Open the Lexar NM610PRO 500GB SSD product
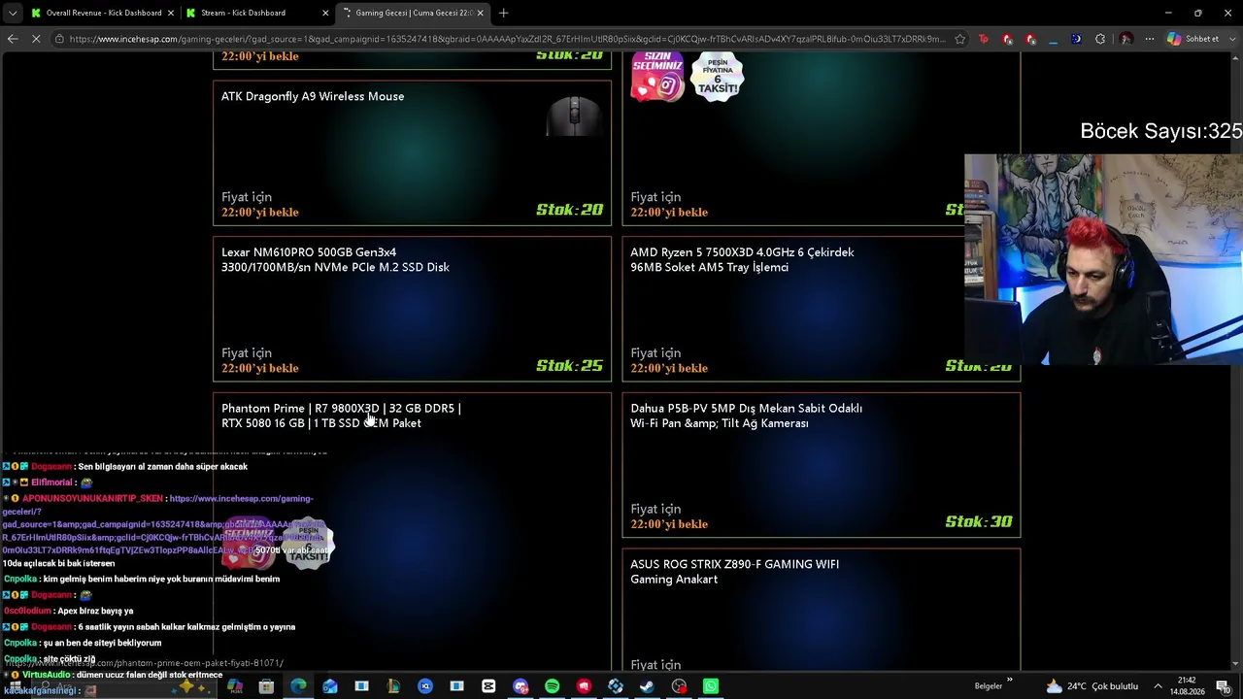The image size is (1243, 699). pyautogui.click(x=335, y=259)
